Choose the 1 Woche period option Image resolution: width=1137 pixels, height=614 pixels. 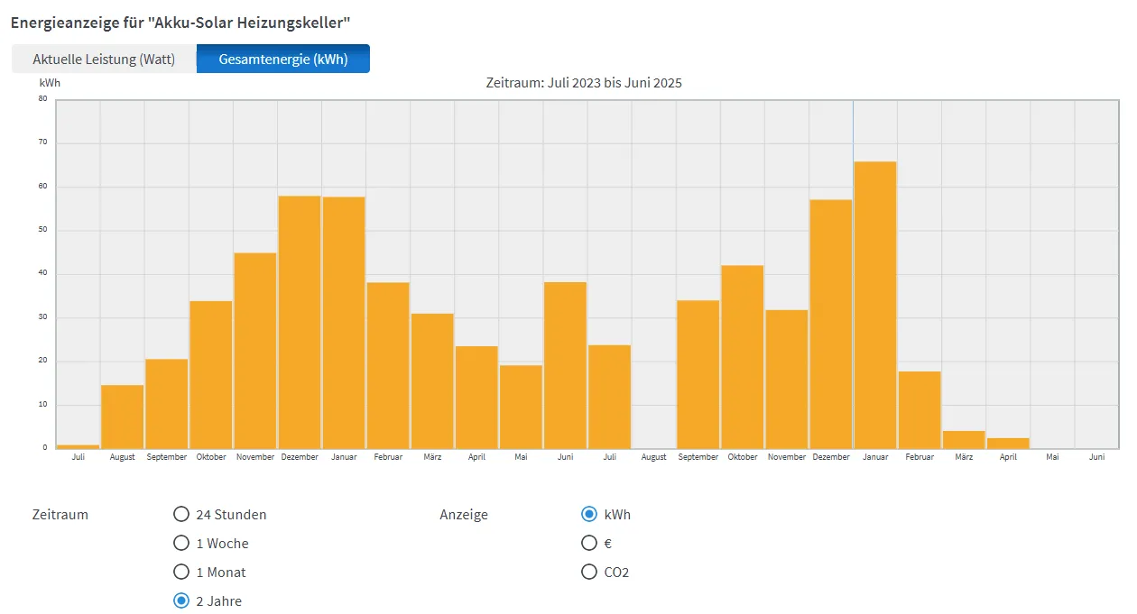181,544
